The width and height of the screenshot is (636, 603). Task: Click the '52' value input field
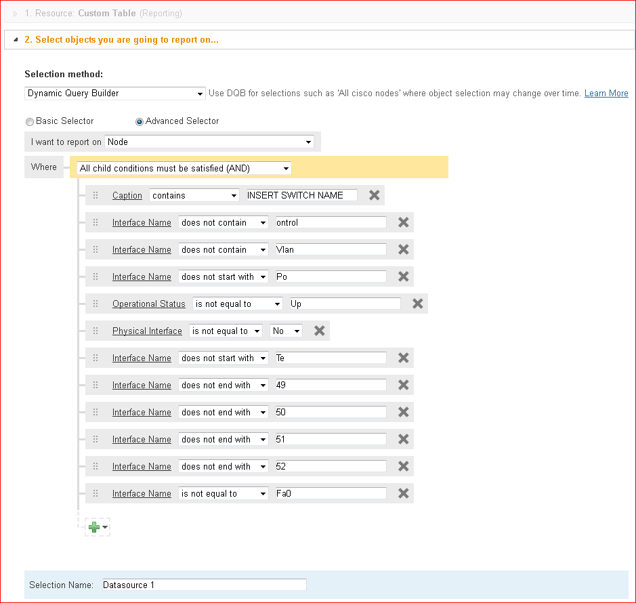coord(331,466)
